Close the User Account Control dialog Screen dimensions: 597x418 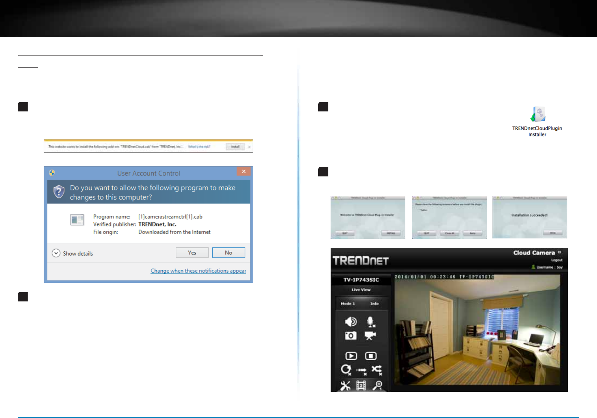coord(244,171)
